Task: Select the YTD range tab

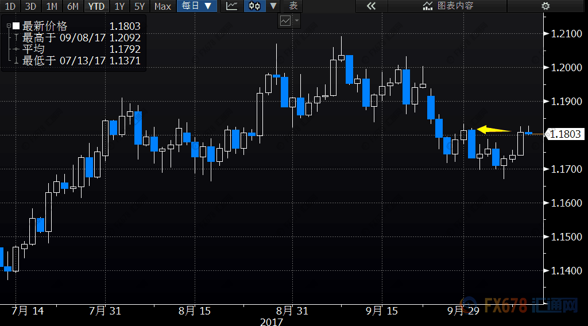Action: (x=96, y=6)
